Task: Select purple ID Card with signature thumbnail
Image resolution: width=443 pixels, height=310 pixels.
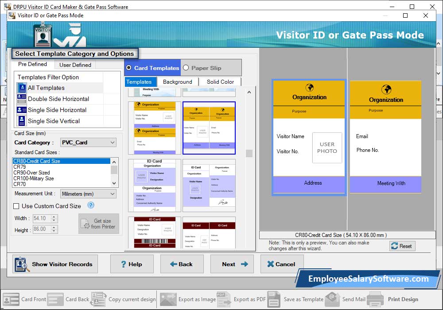Action: pyautogui.click(x=209, y=186)
